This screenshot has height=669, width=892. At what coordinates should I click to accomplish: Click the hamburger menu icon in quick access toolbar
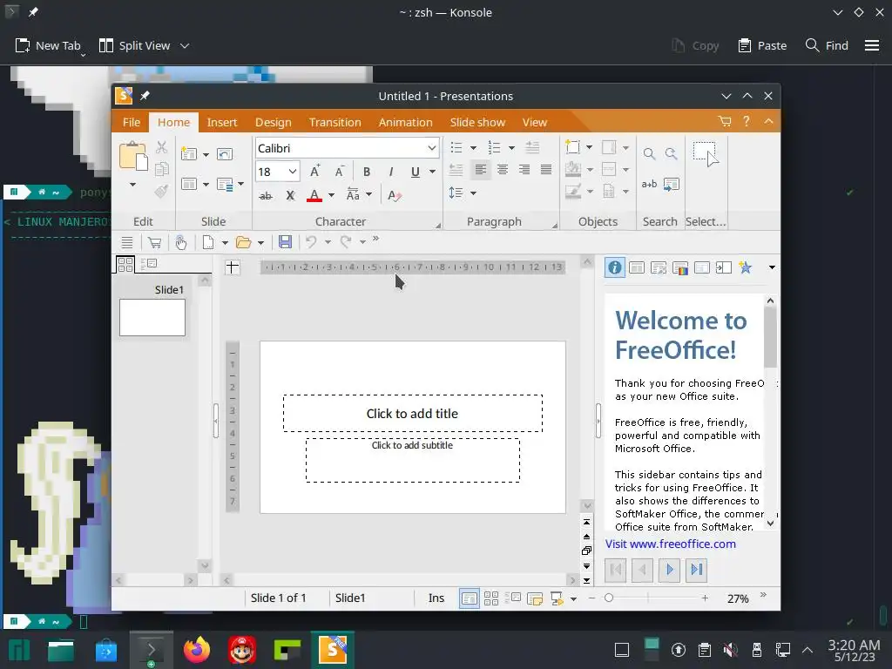[127, 242]
